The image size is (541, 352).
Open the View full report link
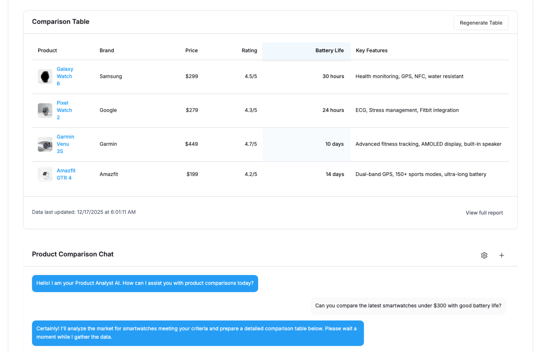pyautogui.click(x=484, y=213)
